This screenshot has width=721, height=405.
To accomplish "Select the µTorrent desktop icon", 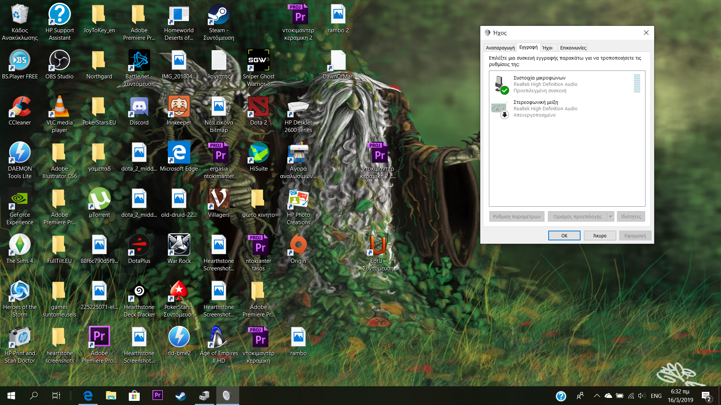I will [x=99, y=203].
